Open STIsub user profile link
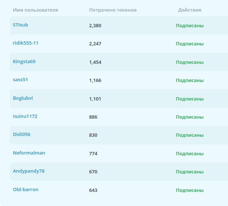 (x=20, y=25)
